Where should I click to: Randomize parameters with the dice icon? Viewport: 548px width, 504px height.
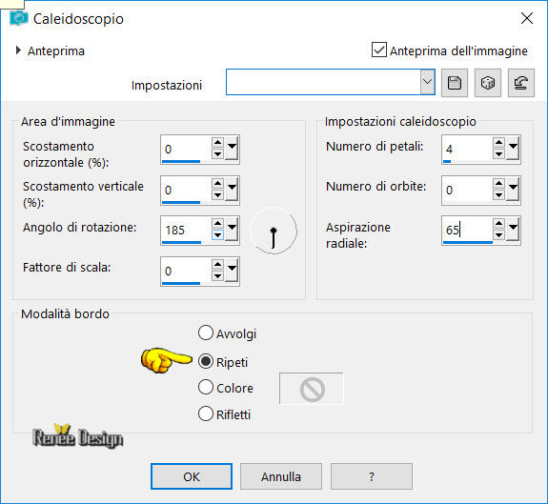488,83
